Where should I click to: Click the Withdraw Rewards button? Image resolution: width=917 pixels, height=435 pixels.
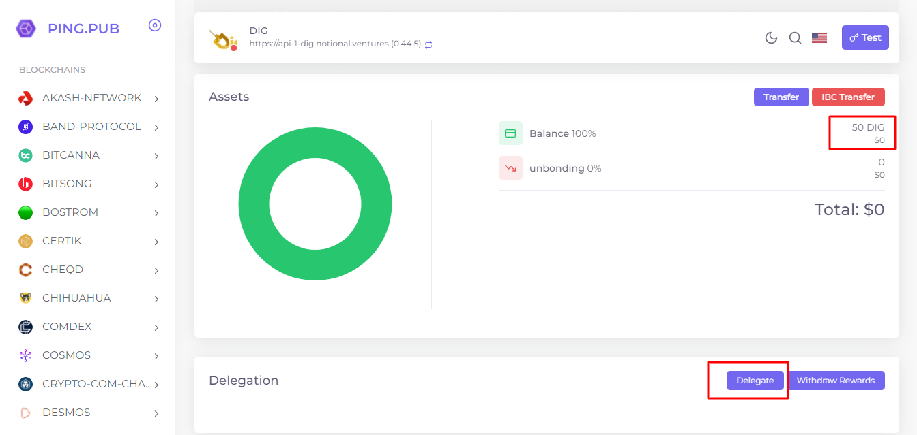(x=835, y=381)
